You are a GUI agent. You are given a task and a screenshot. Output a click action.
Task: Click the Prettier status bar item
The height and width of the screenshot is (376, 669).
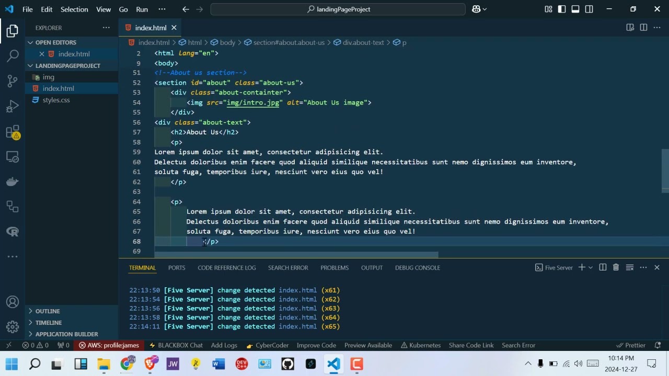tap(631, 345)
